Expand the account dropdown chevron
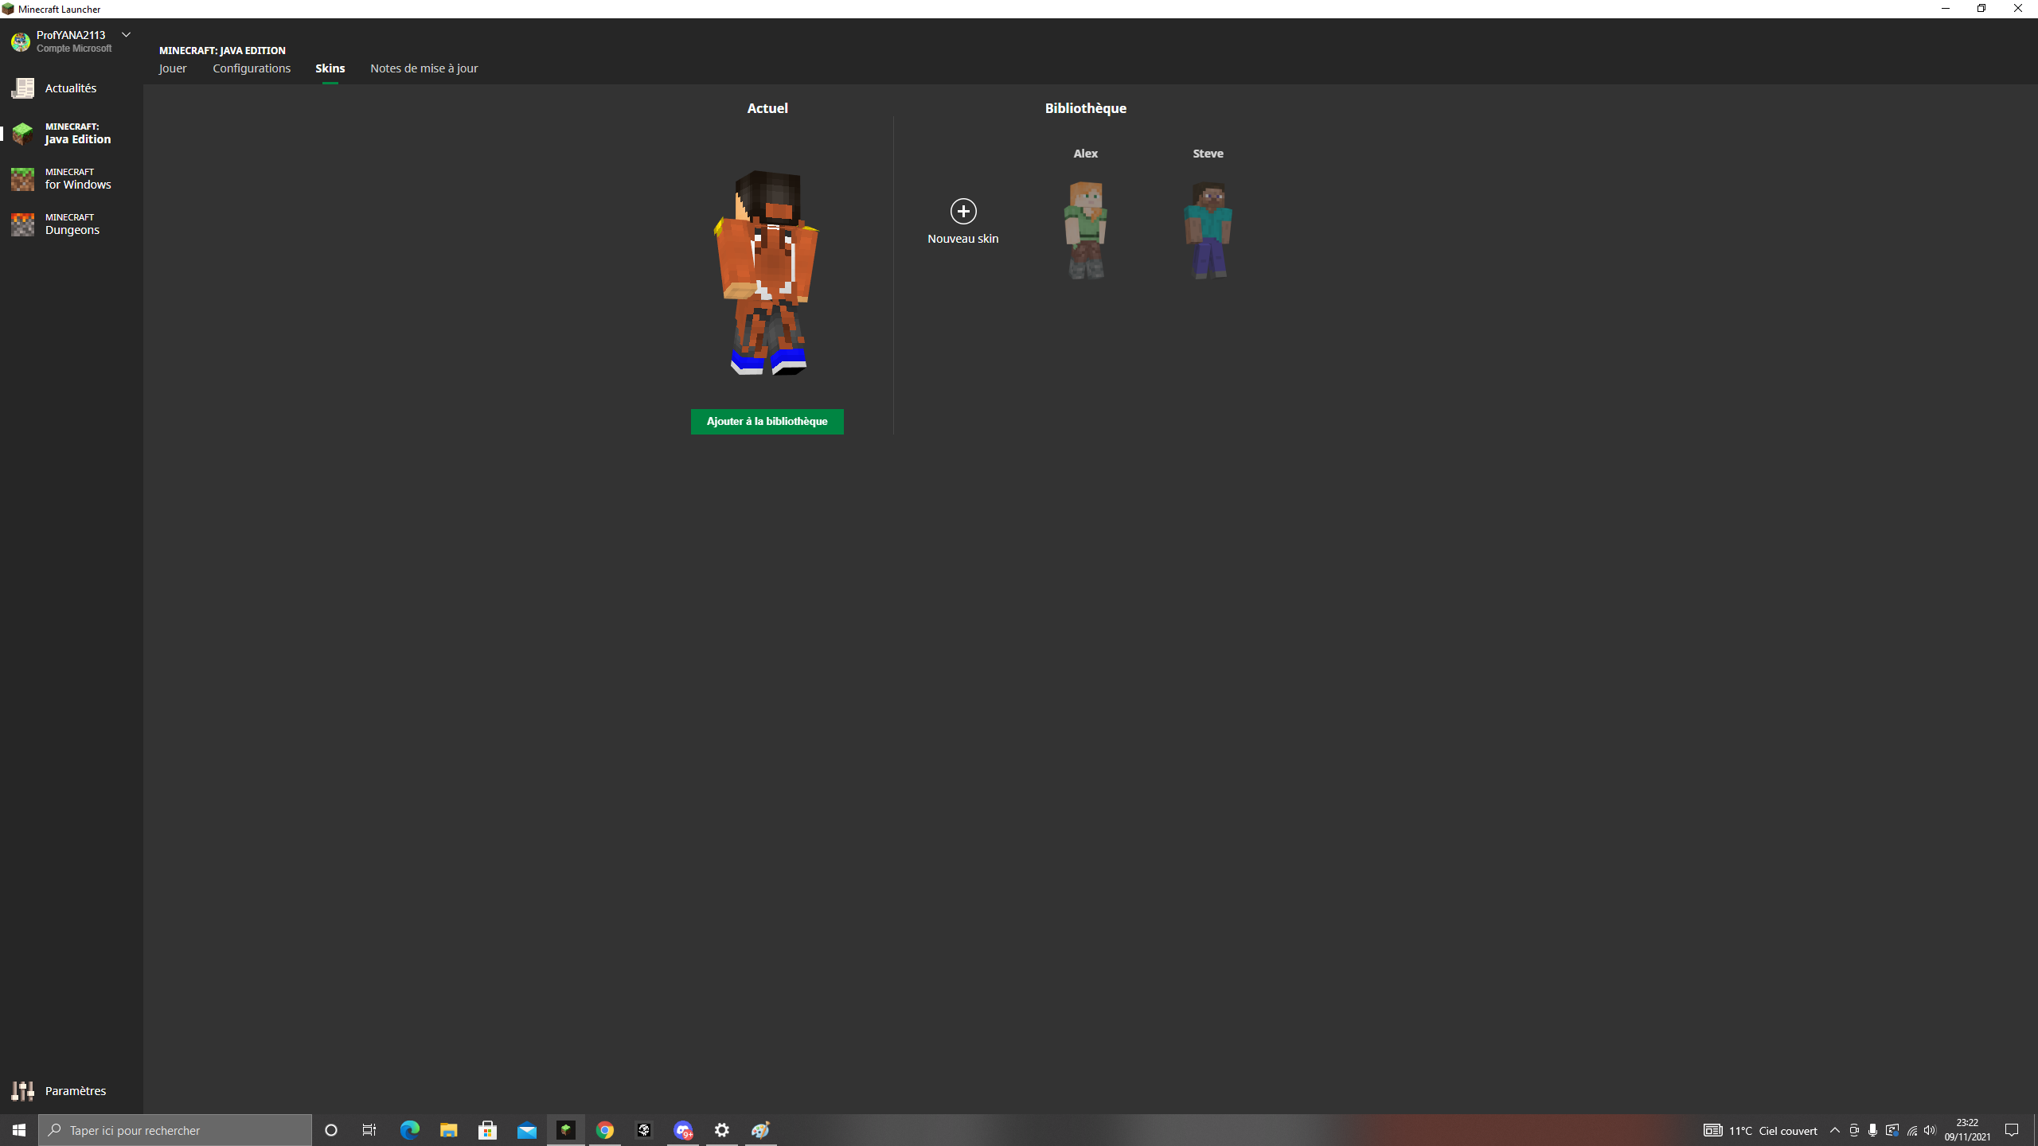 (126, 35)
